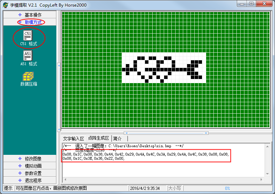The height and width of the screenshot is (194, 275).
Task: Maximize the application window
Action: [x=251, y=4]
